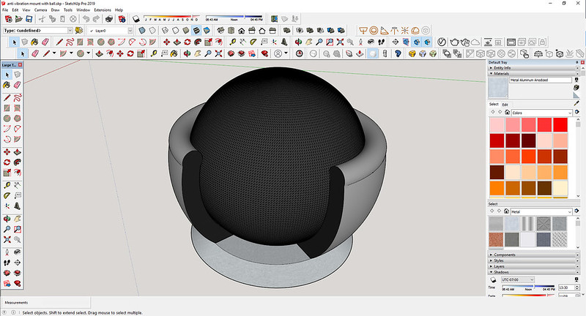
Task: Toggle the Display Section Cuts icon
Action: click(x=417, y=42)
